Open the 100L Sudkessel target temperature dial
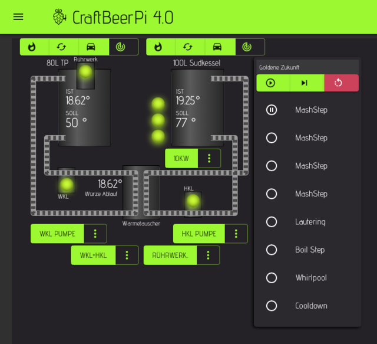This screenshot has height=344, width=377. pyautogui.click(x=247, y=47)
